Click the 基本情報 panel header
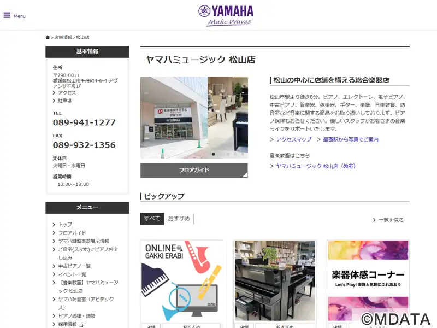 [87, 51]
